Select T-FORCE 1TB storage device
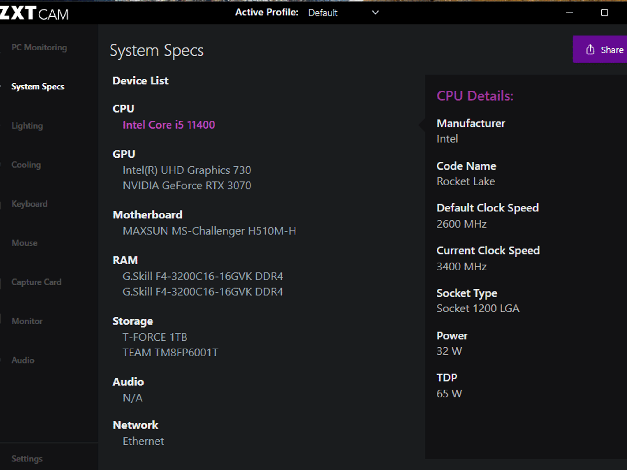 (155, 337)
